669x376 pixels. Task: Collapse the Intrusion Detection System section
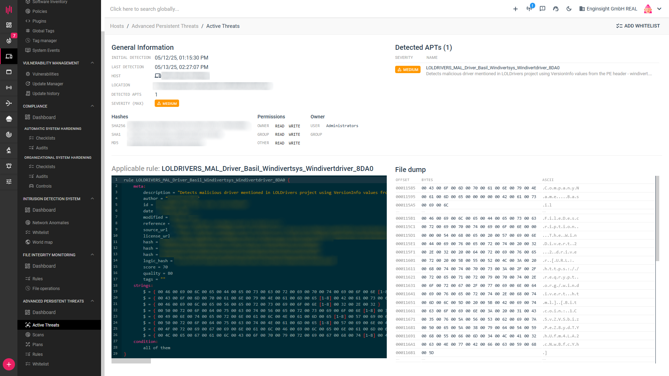(x=92, y=199)
